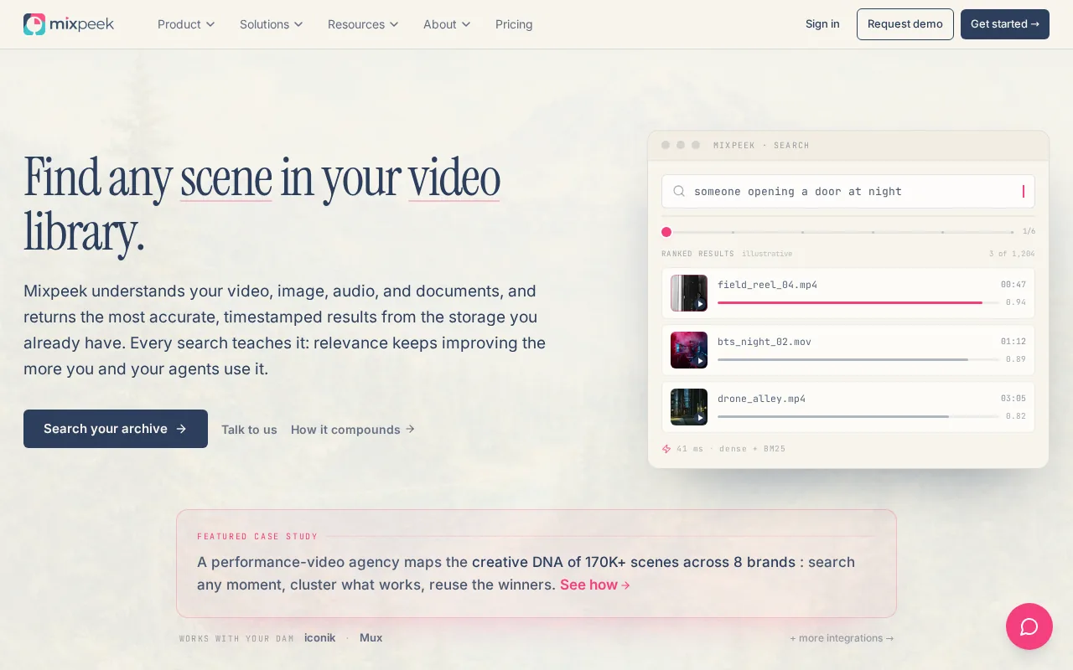Viewport: 1073px width, 670px height.
Task: Click the bts_night_02.mov thumbnail
Action: [689, 350]
